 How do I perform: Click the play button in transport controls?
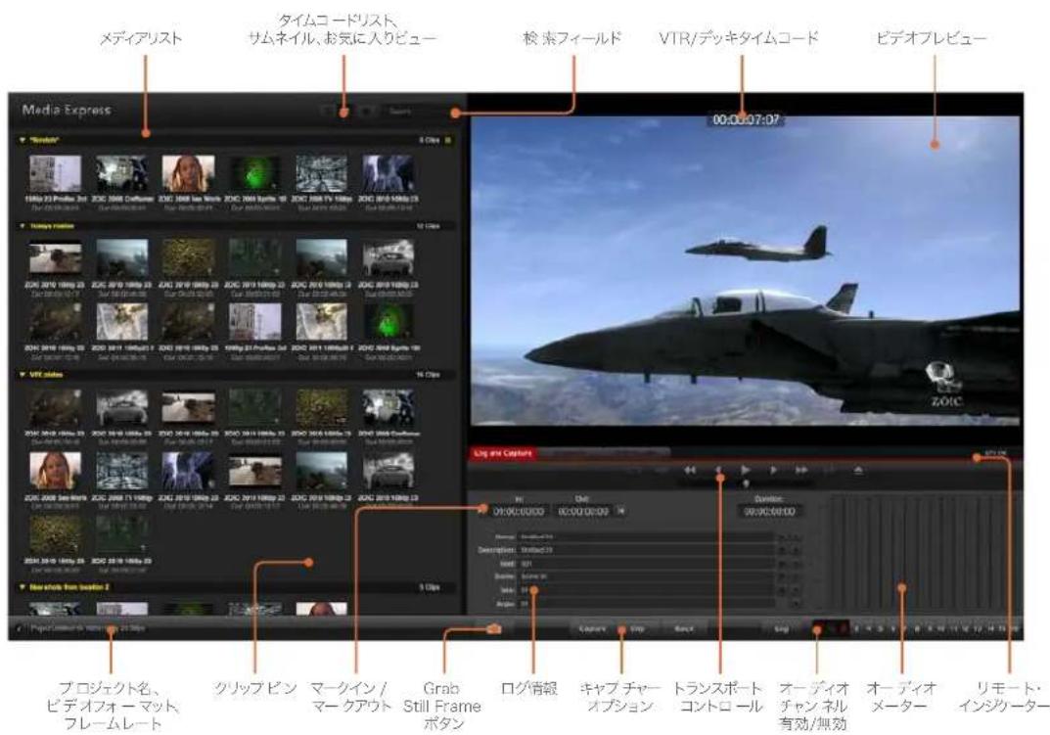coord(746,470)
